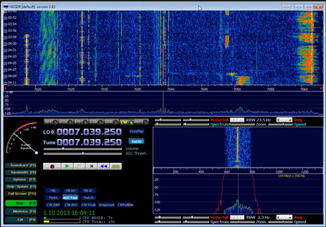Stop playback with the brown stop square
The image size is (326, 227).
click(92, 166)
